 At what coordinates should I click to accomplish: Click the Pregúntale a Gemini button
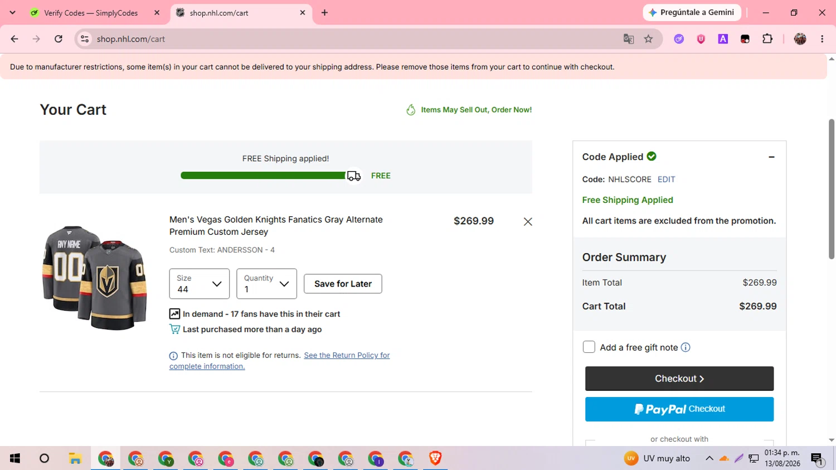(x=692, y=12)
